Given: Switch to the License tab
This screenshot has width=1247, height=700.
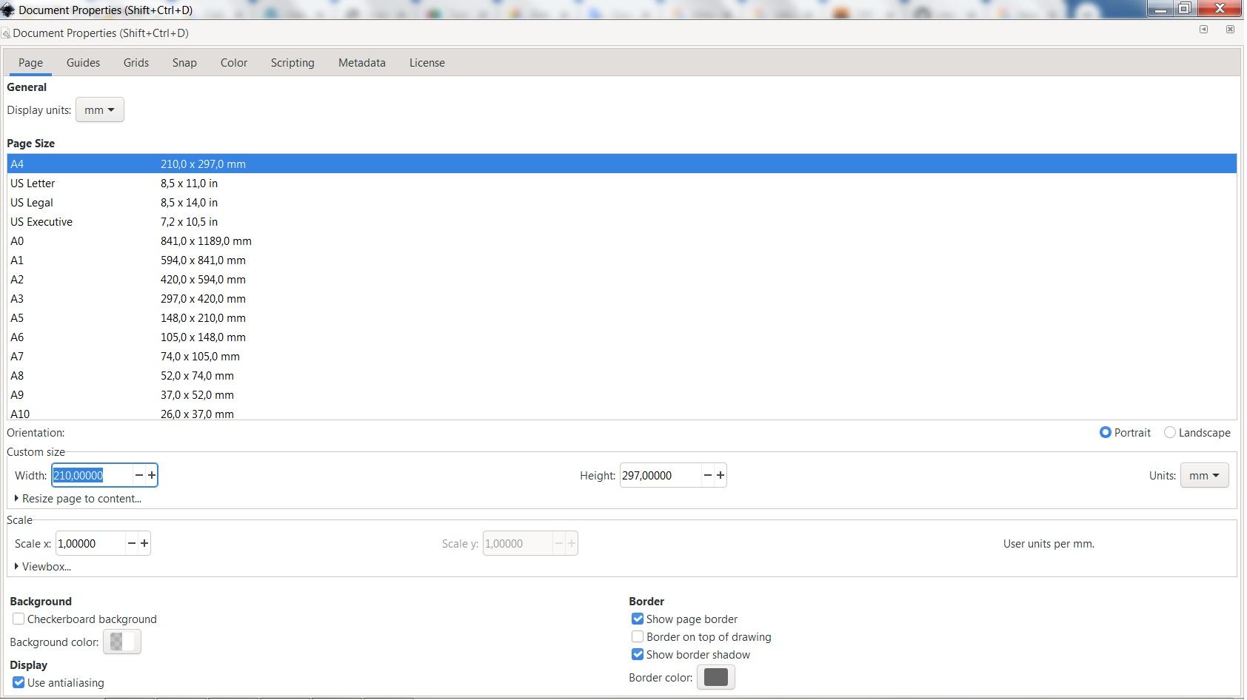Looking at the screenshot, I should click(427, 63).
